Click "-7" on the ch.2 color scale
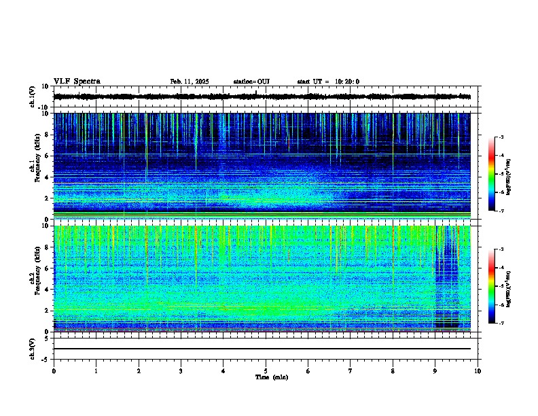 pos(501,323)
